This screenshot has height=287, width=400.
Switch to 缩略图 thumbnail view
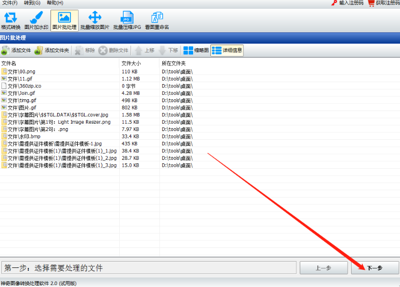pyautogui.click(x=196, y=50)
